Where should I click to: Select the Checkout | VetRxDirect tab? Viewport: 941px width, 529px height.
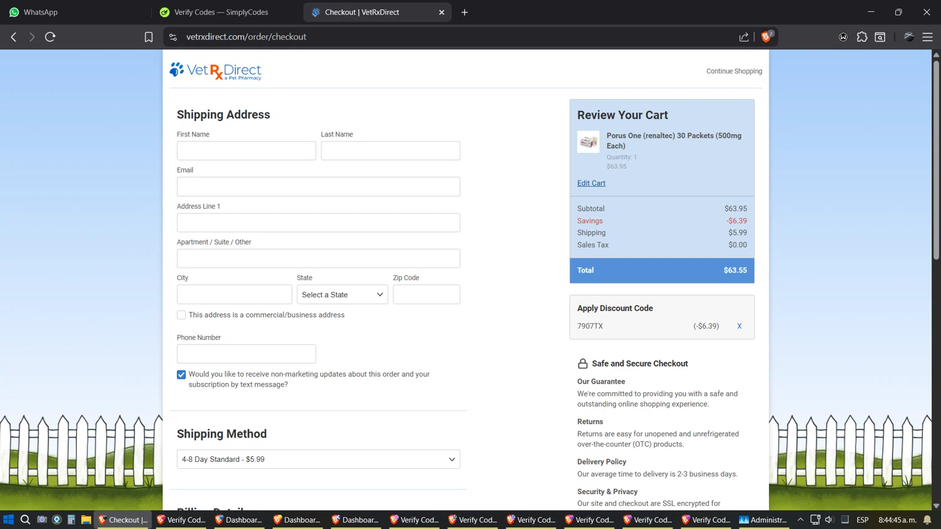click(376, 12)
